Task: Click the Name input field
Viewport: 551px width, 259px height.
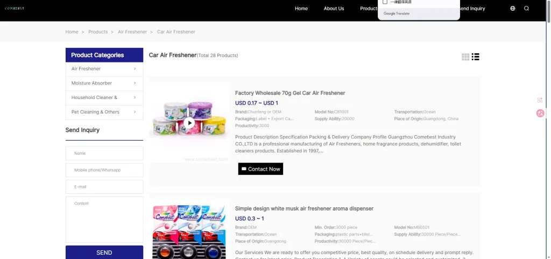Action: (x=104, y=153)
